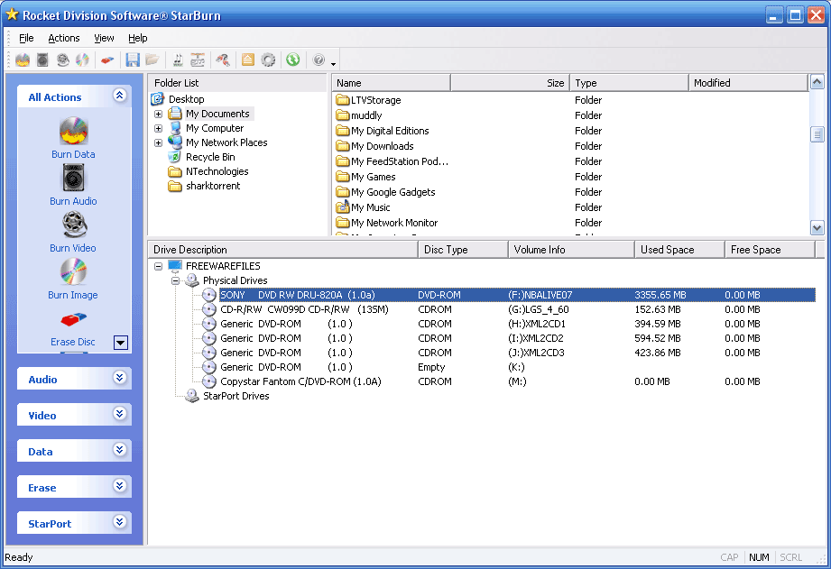Select My Music folder
Image resolution: width=831 pixels, height=569 pixels.
(371, 207)
